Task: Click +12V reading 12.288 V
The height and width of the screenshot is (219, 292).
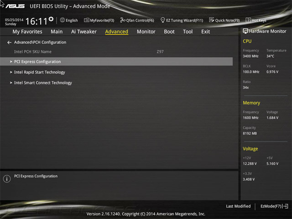Action: [250, 163]
